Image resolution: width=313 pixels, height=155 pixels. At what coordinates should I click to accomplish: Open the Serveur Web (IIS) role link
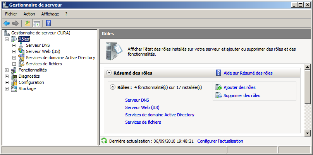point(142,107)
